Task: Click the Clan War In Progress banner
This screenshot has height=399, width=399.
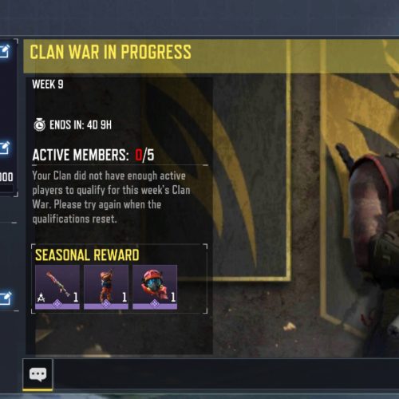Action: [211, 56]
